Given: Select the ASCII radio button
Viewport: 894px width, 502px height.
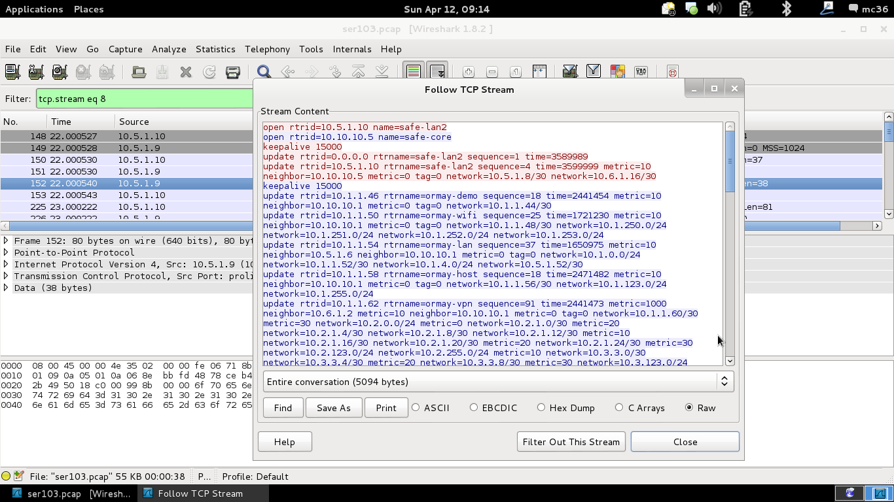Looking at the screenshot, I should point(416,407).
